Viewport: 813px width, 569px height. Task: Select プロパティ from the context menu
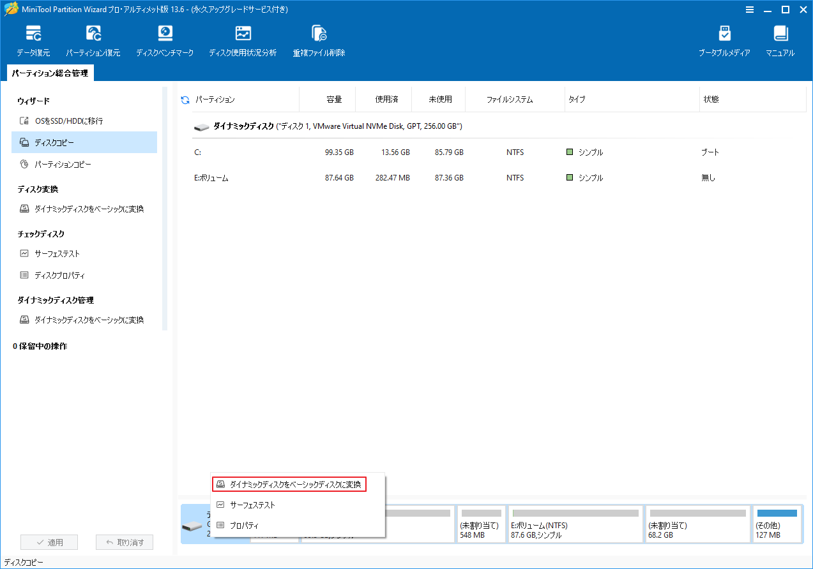click(x=298, y=525)
